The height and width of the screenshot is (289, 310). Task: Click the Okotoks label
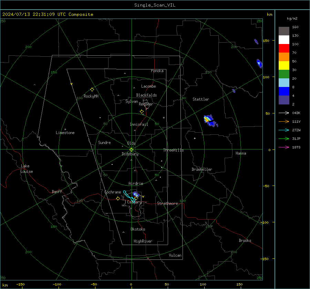click(138, 229)
